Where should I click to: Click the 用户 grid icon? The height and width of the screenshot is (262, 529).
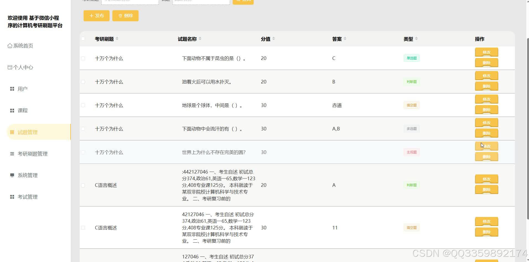pyautogui.click(x=12, y=89)
